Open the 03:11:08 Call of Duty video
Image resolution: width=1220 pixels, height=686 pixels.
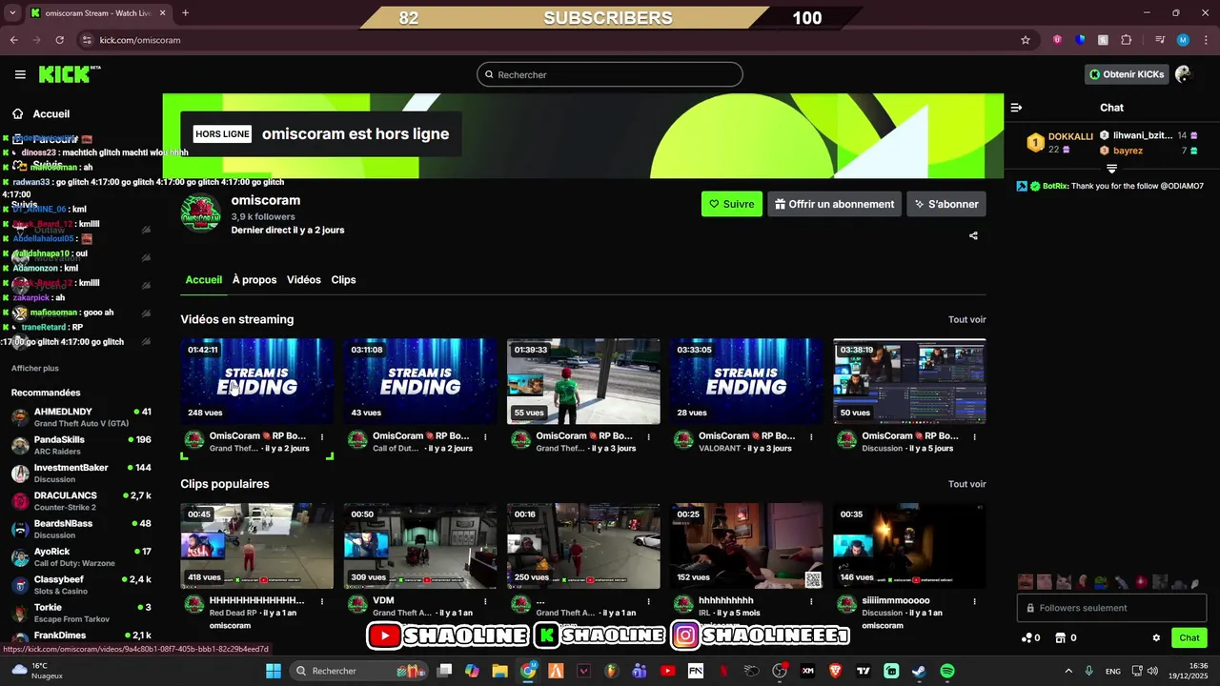pyautogui.click(x=420, y=381)
